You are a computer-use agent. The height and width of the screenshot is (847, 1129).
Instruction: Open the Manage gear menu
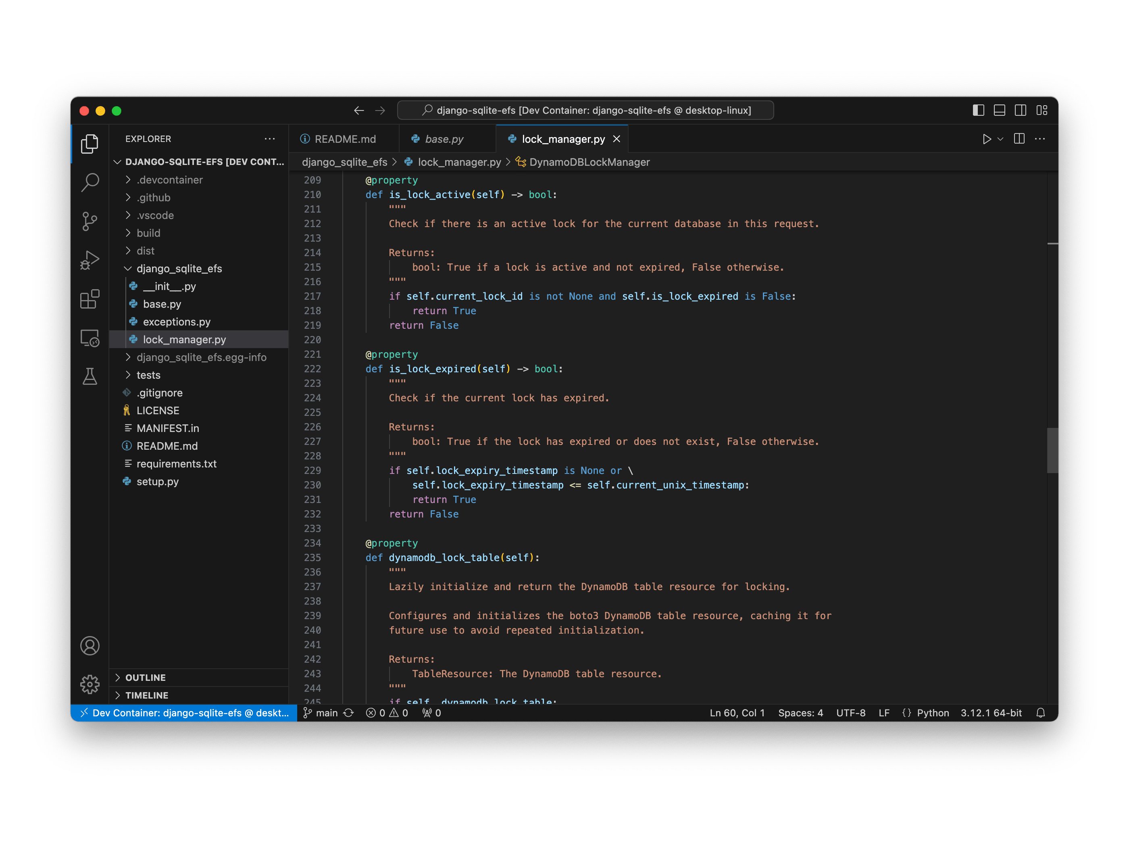[90, 684]
